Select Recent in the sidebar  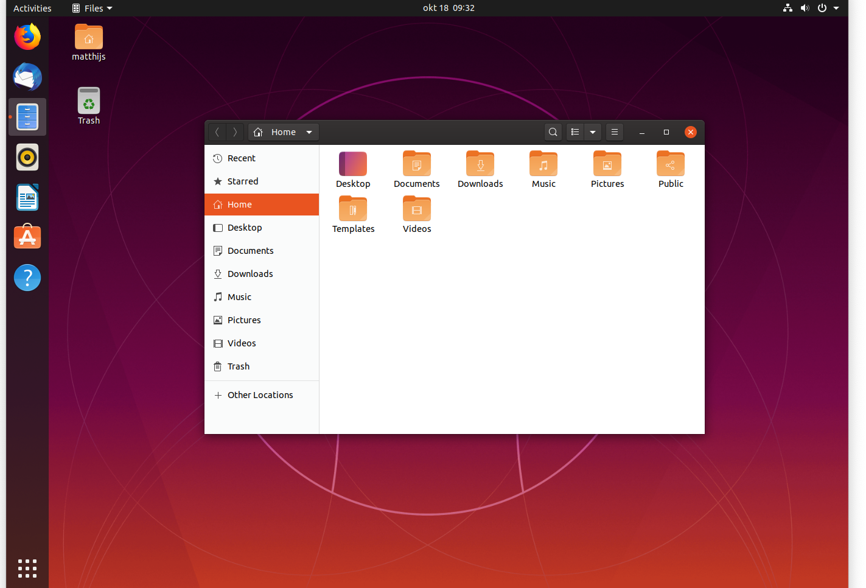(242, 158)
